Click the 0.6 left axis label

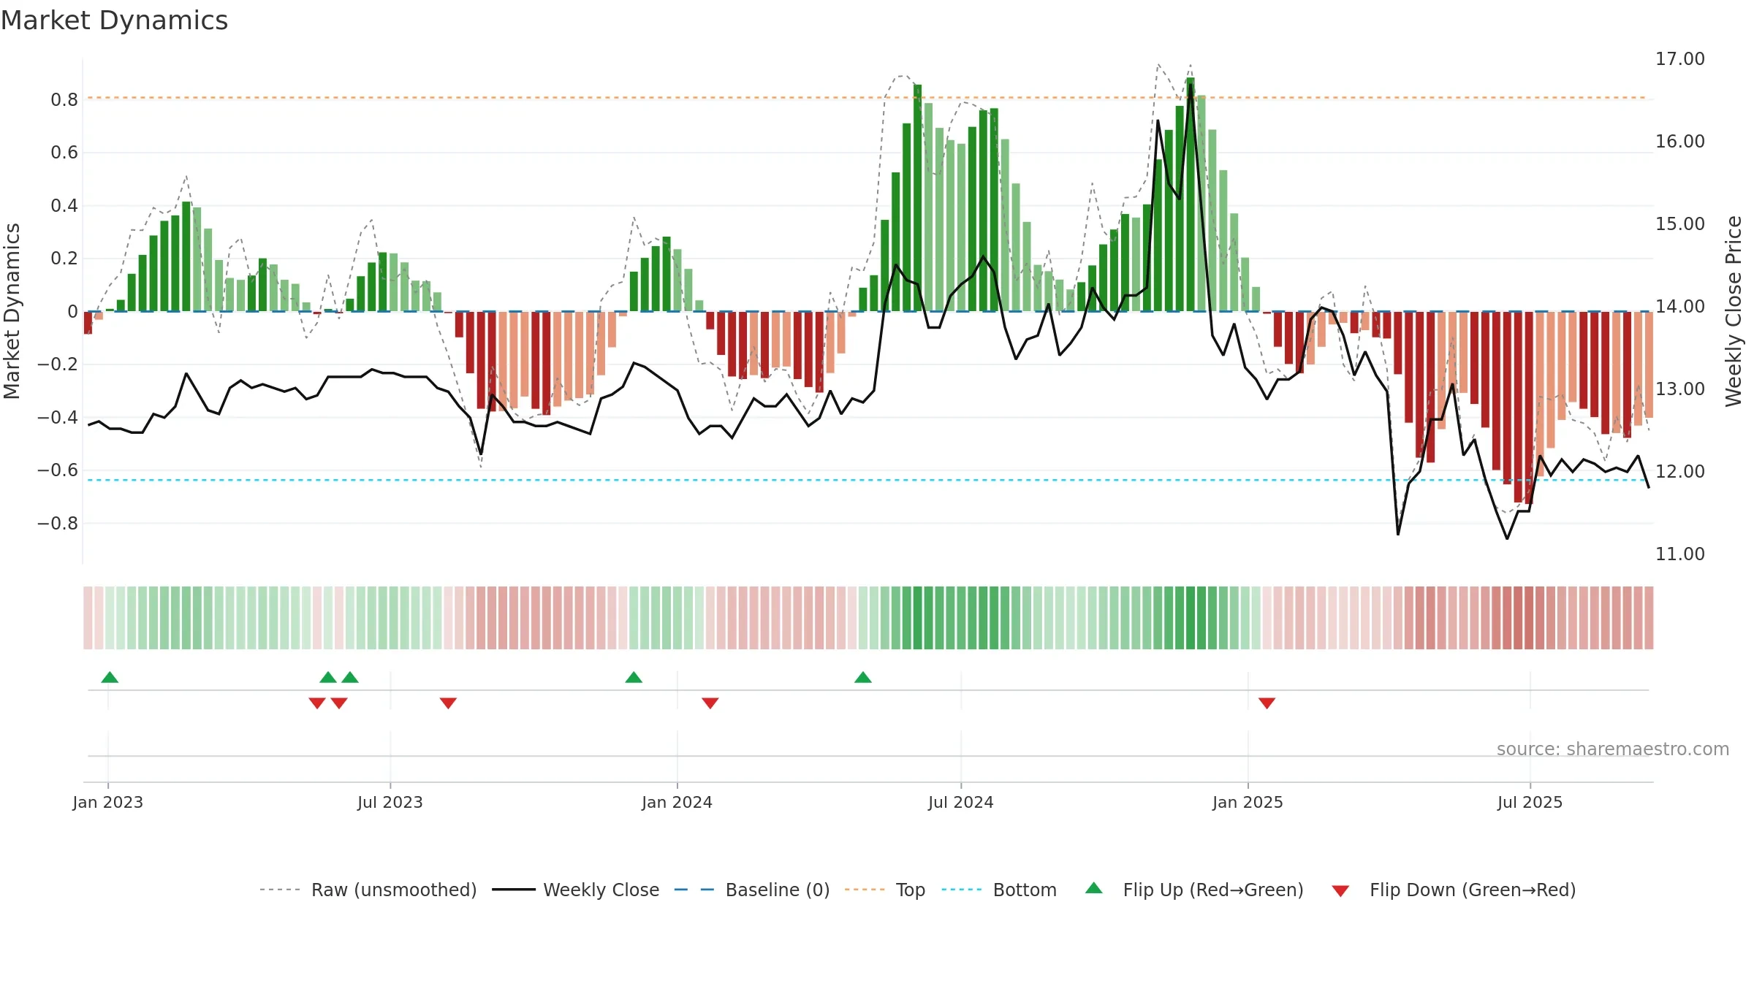tap(64, 152)
